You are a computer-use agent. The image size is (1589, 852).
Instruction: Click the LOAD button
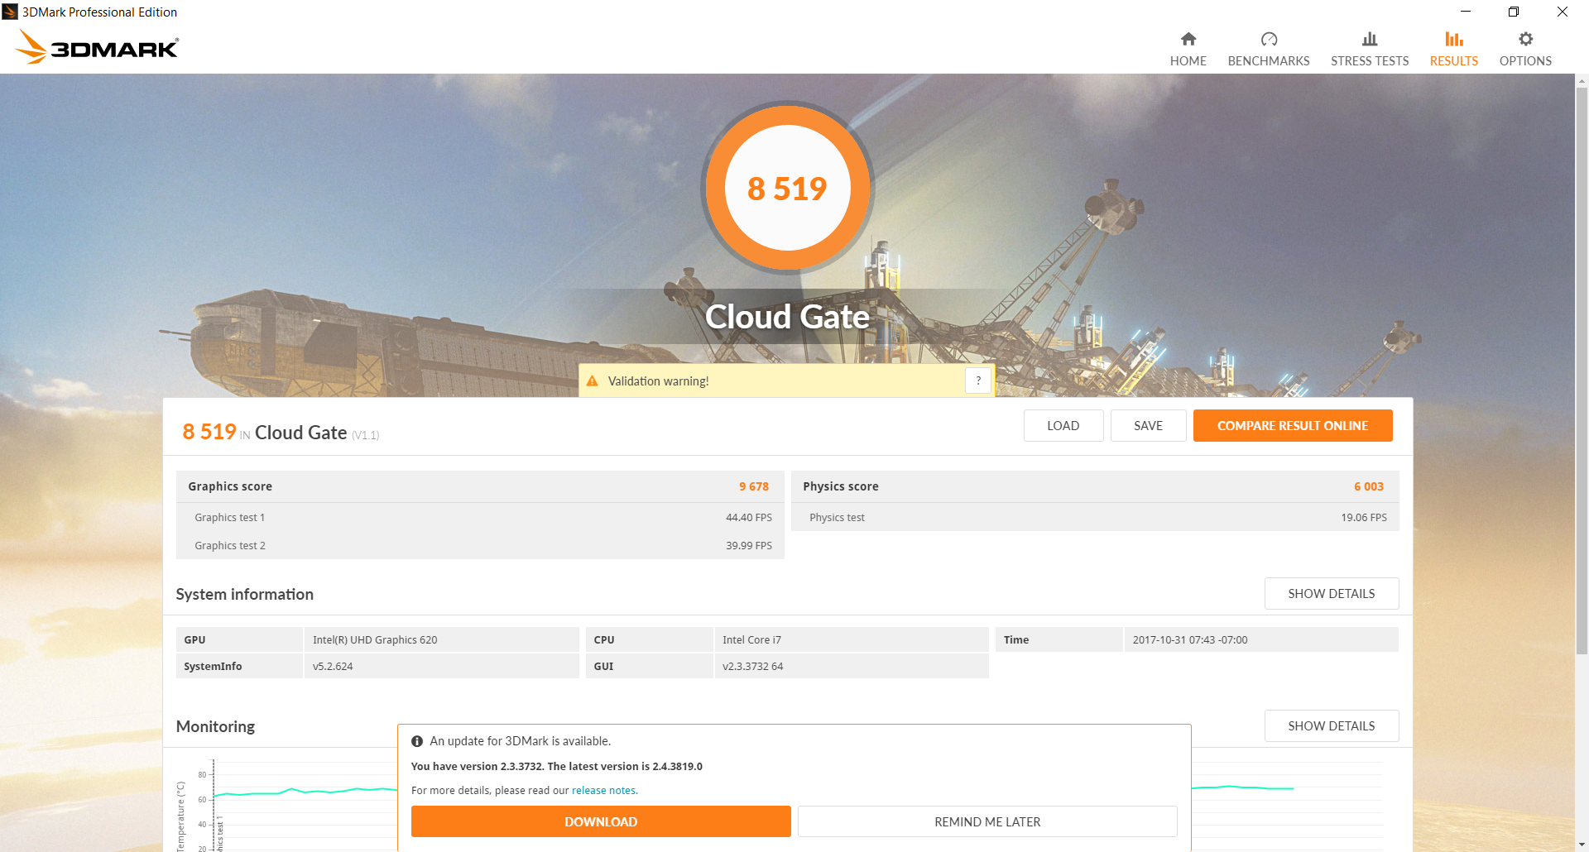(1063, 426)
